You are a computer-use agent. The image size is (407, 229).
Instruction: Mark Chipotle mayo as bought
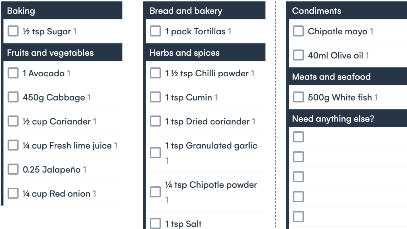pos(298,31)
